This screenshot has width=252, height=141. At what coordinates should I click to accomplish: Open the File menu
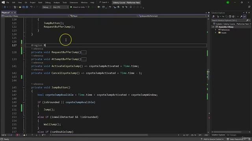click(x=7, y=2)
